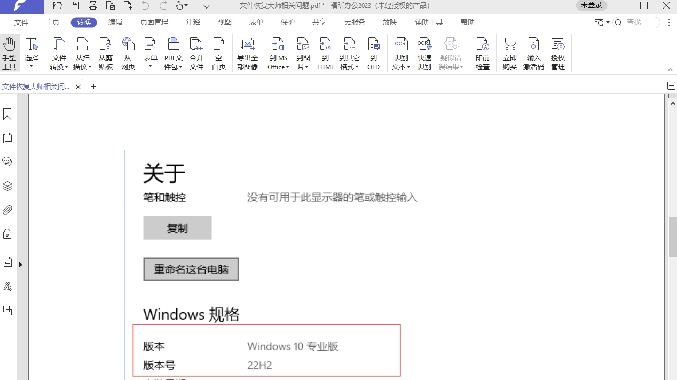
Task: Open the Digital Signatures pen panel
Action: click(x=7, y=286)
